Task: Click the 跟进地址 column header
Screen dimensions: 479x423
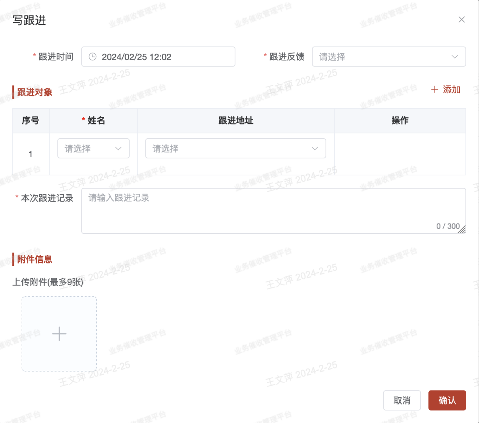Action: (236, 121)
